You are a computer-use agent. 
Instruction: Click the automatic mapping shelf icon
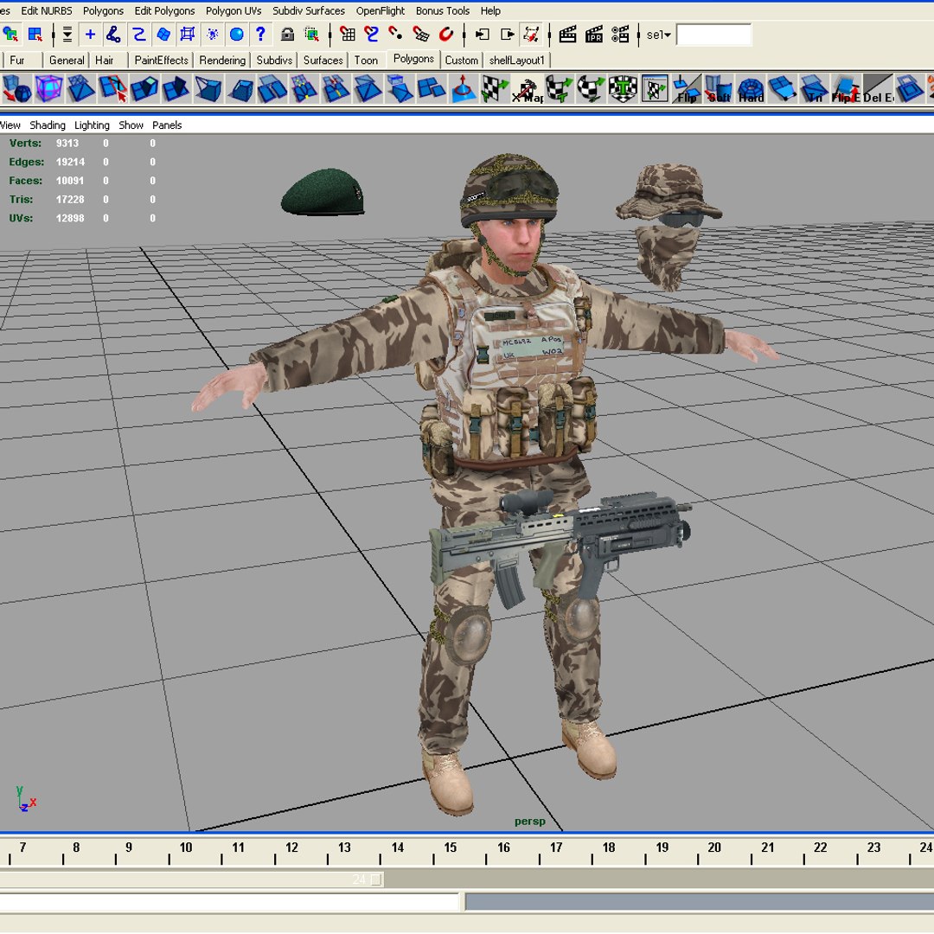[x=623, y=89]
